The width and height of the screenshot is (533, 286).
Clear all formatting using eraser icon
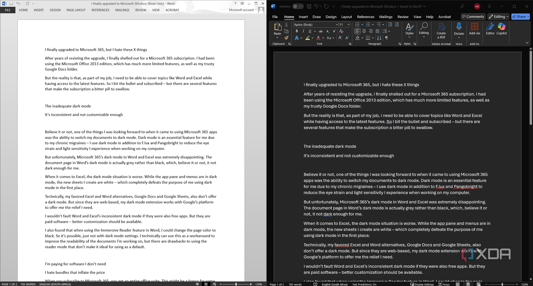pyautogui.click(x=341, y=31)
